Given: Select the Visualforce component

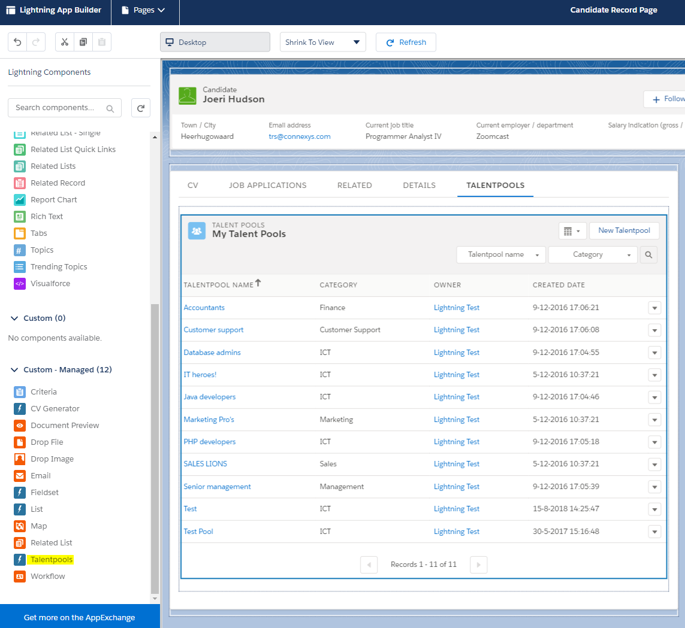Looking at the screenshot, I should [x=42, y=284].
